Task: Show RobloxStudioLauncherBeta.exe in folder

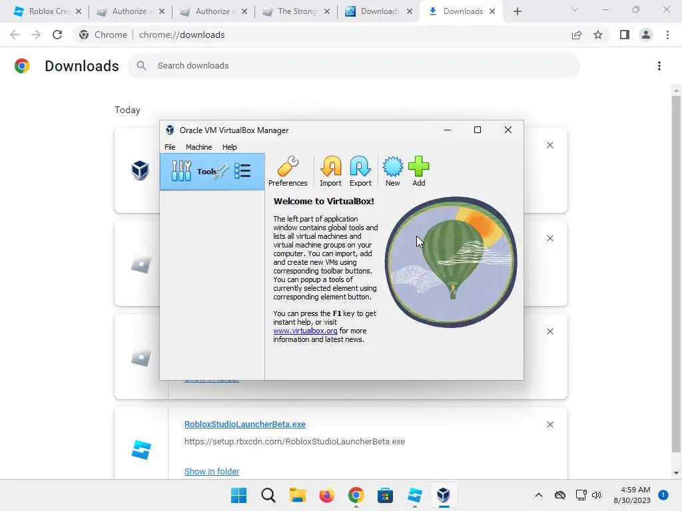Action: 212,472
